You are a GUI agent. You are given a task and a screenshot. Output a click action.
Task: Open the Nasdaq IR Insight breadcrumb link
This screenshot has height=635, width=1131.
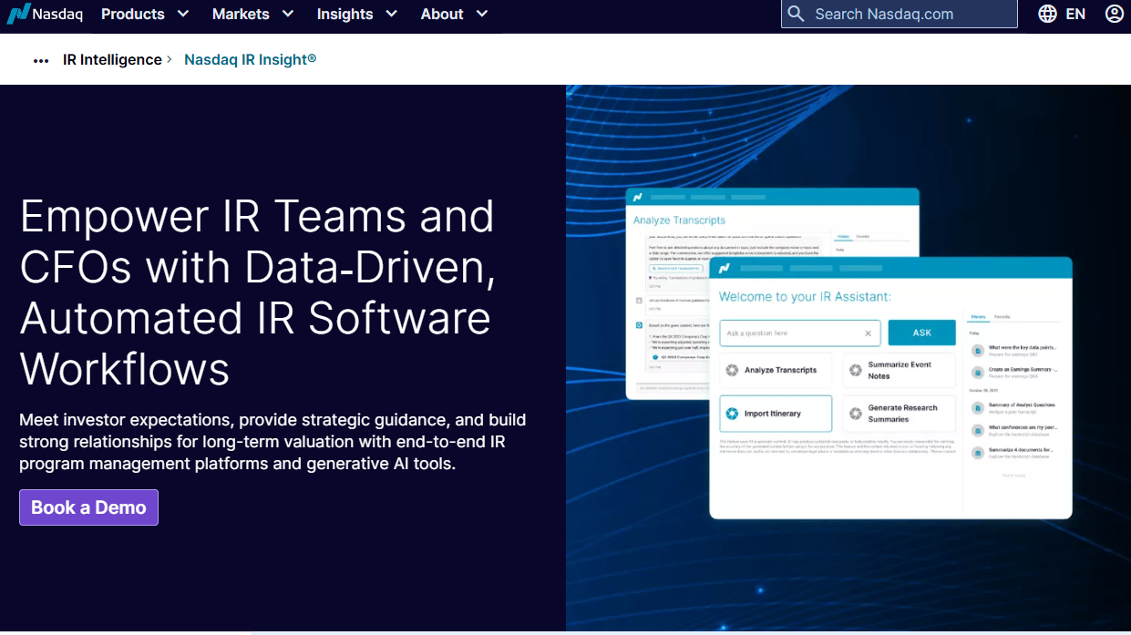(x=251, y=59)
